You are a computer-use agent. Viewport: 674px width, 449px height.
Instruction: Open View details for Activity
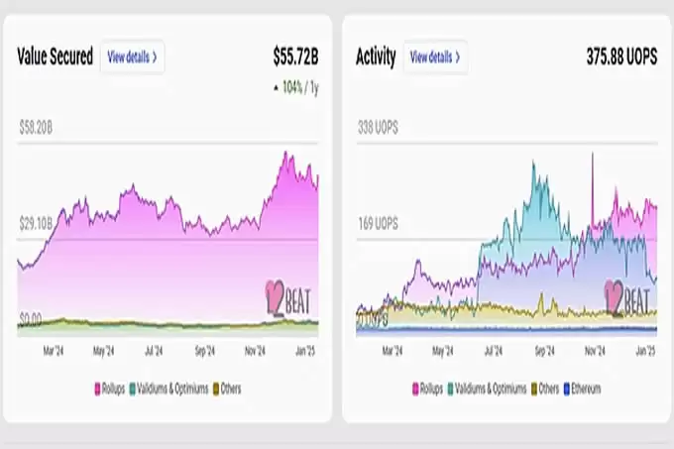(435, 56)
